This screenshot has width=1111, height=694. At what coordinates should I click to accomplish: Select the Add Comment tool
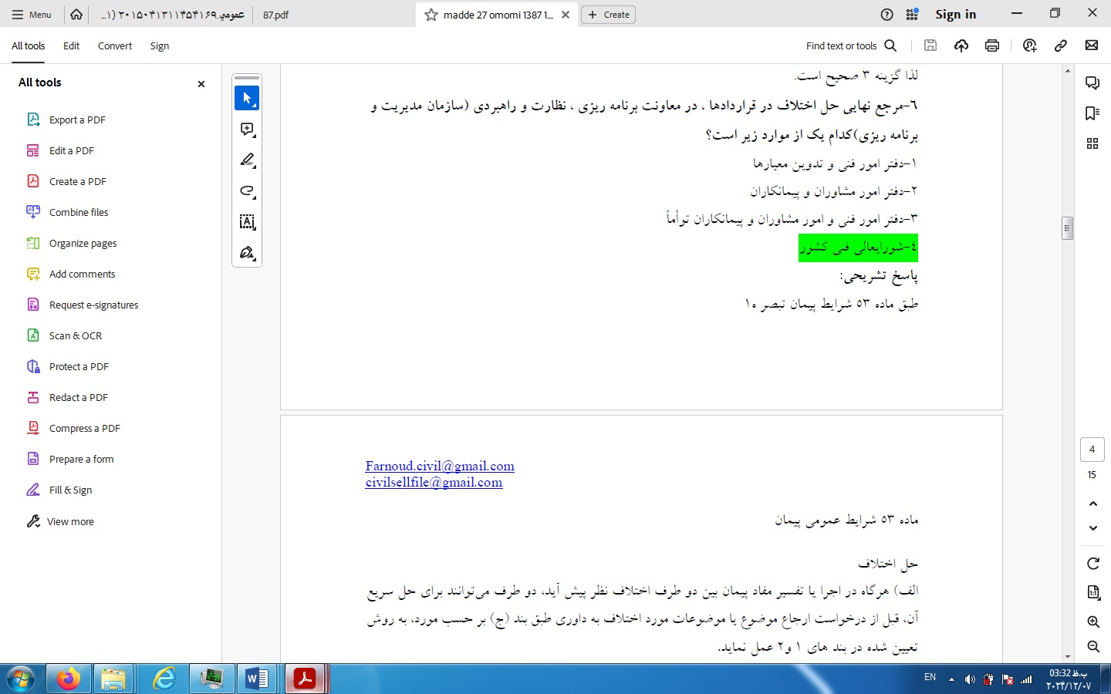(x=247, y=129)
